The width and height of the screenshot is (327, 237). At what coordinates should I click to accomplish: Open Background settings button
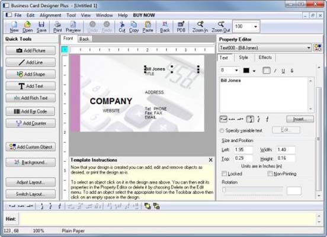pyautogui.click(x=31, y=162)
